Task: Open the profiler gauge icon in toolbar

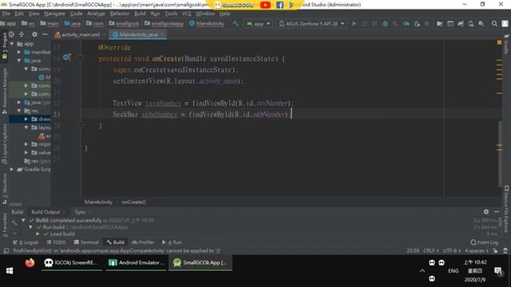Action: pos(406,24)
